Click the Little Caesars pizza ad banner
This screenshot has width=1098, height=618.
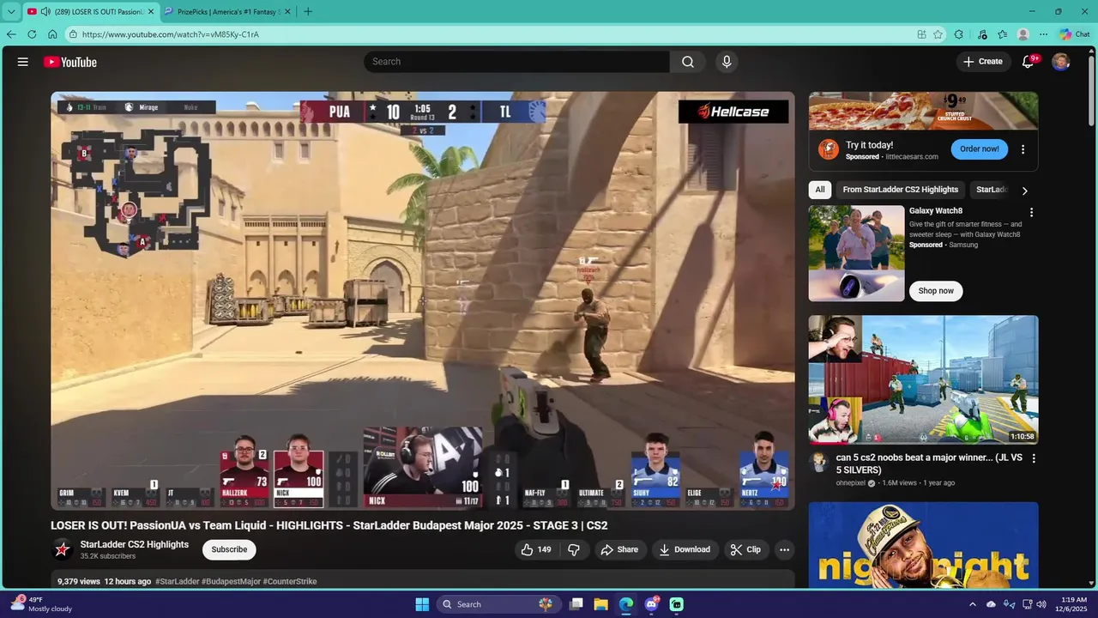click(923, 111)
